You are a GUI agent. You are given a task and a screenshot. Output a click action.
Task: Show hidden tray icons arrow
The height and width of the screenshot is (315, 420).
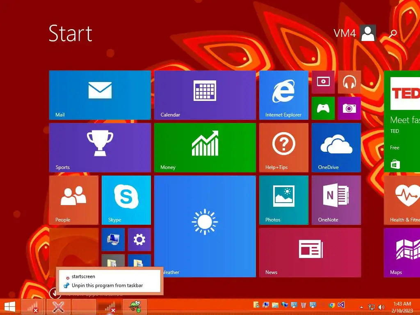coord(362,307)
